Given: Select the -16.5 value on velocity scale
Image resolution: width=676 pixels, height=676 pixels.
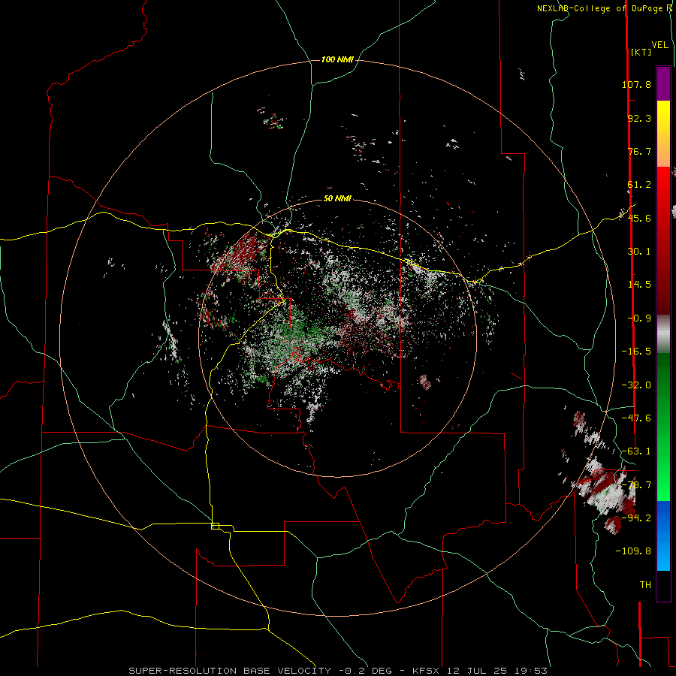Looking at the screenshot, I should pos(636,352).
